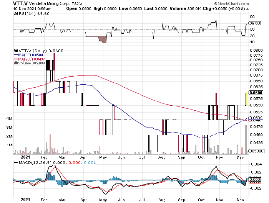Click the tall December volume spike bar
Viewport: 269px width, 203px height.
point(246,139)
